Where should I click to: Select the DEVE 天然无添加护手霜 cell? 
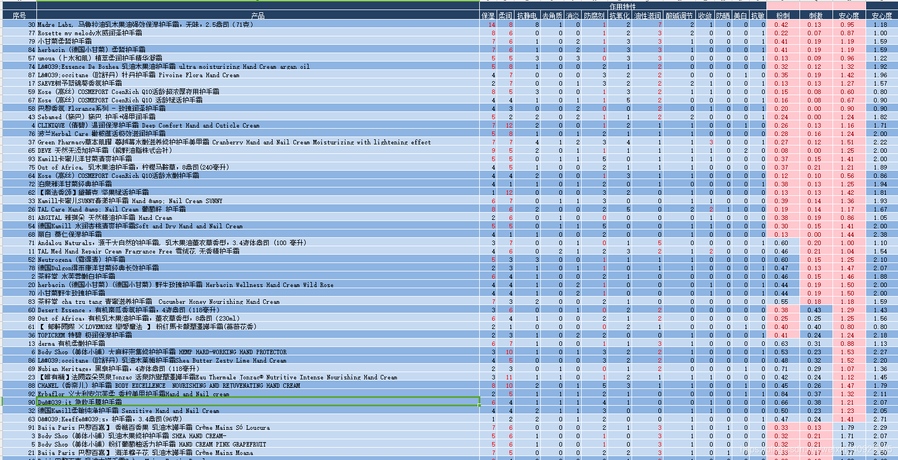pyautogui.click(x=258, y=151)
